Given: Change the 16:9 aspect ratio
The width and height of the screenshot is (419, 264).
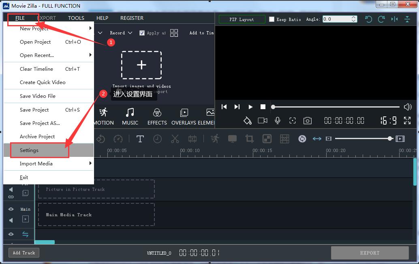Looking at the screenshot, I should (x=388, y=121).
